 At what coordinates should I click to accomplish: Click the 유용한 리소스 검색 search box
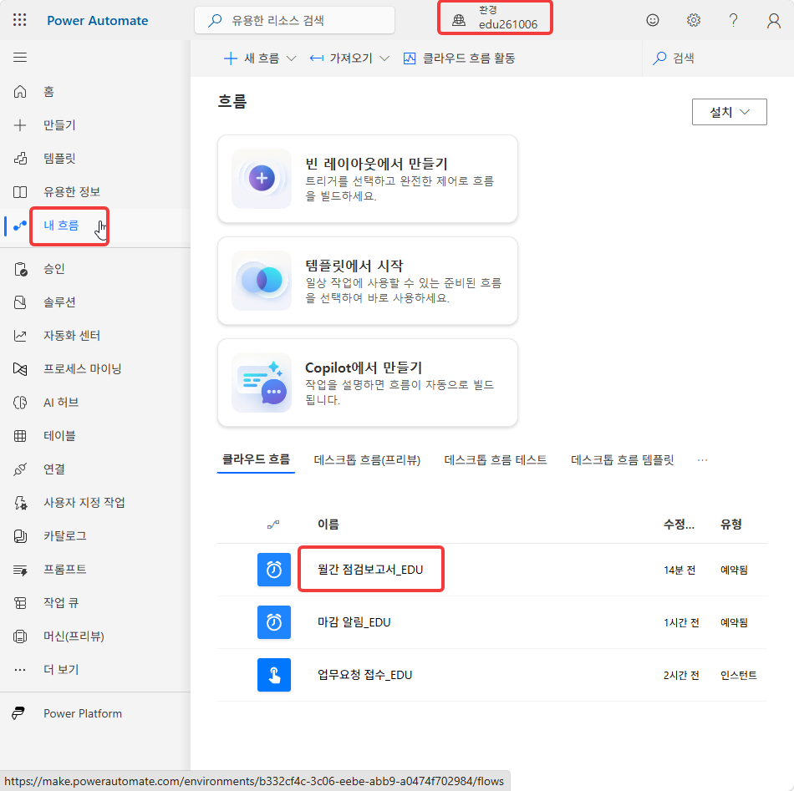click(295, 20)
